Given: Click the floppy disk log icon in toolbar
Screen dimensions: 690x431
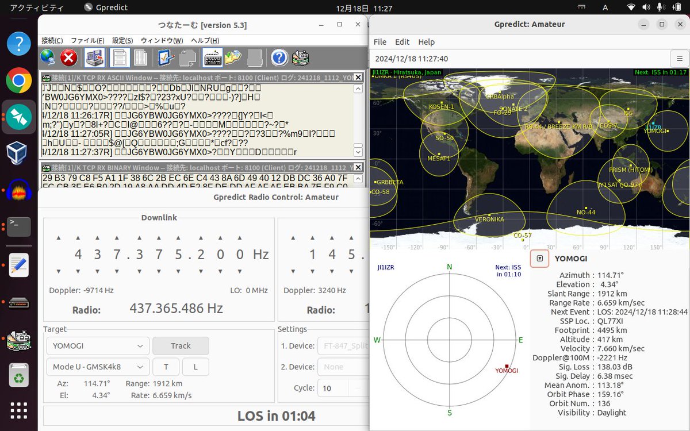Looking at the screenshot, I should pos(95,57).
